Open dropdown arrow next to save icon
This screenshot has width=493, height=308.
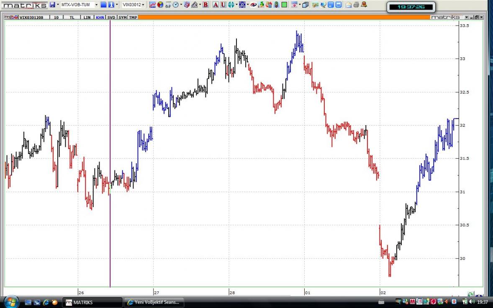pos(58,5)
